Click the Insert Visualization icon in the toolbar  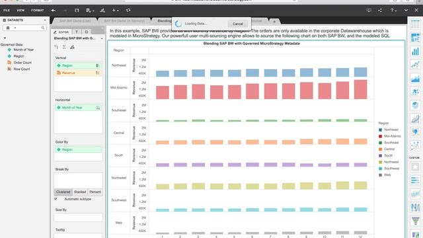click(102, 11)
